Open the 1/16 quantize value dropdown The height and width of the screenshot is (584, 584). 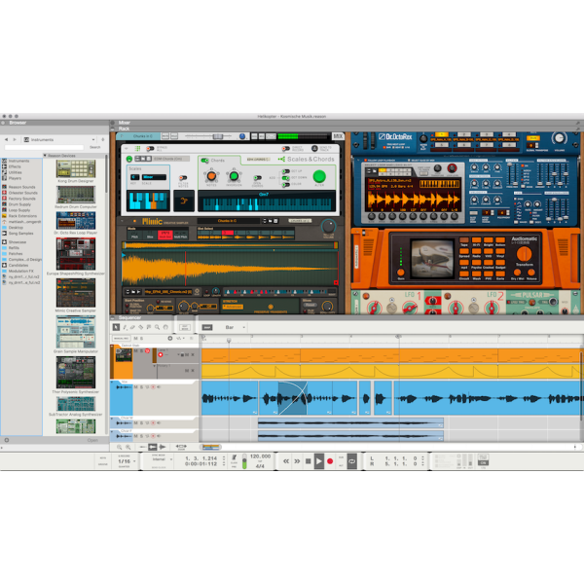[x=127, y=460]
